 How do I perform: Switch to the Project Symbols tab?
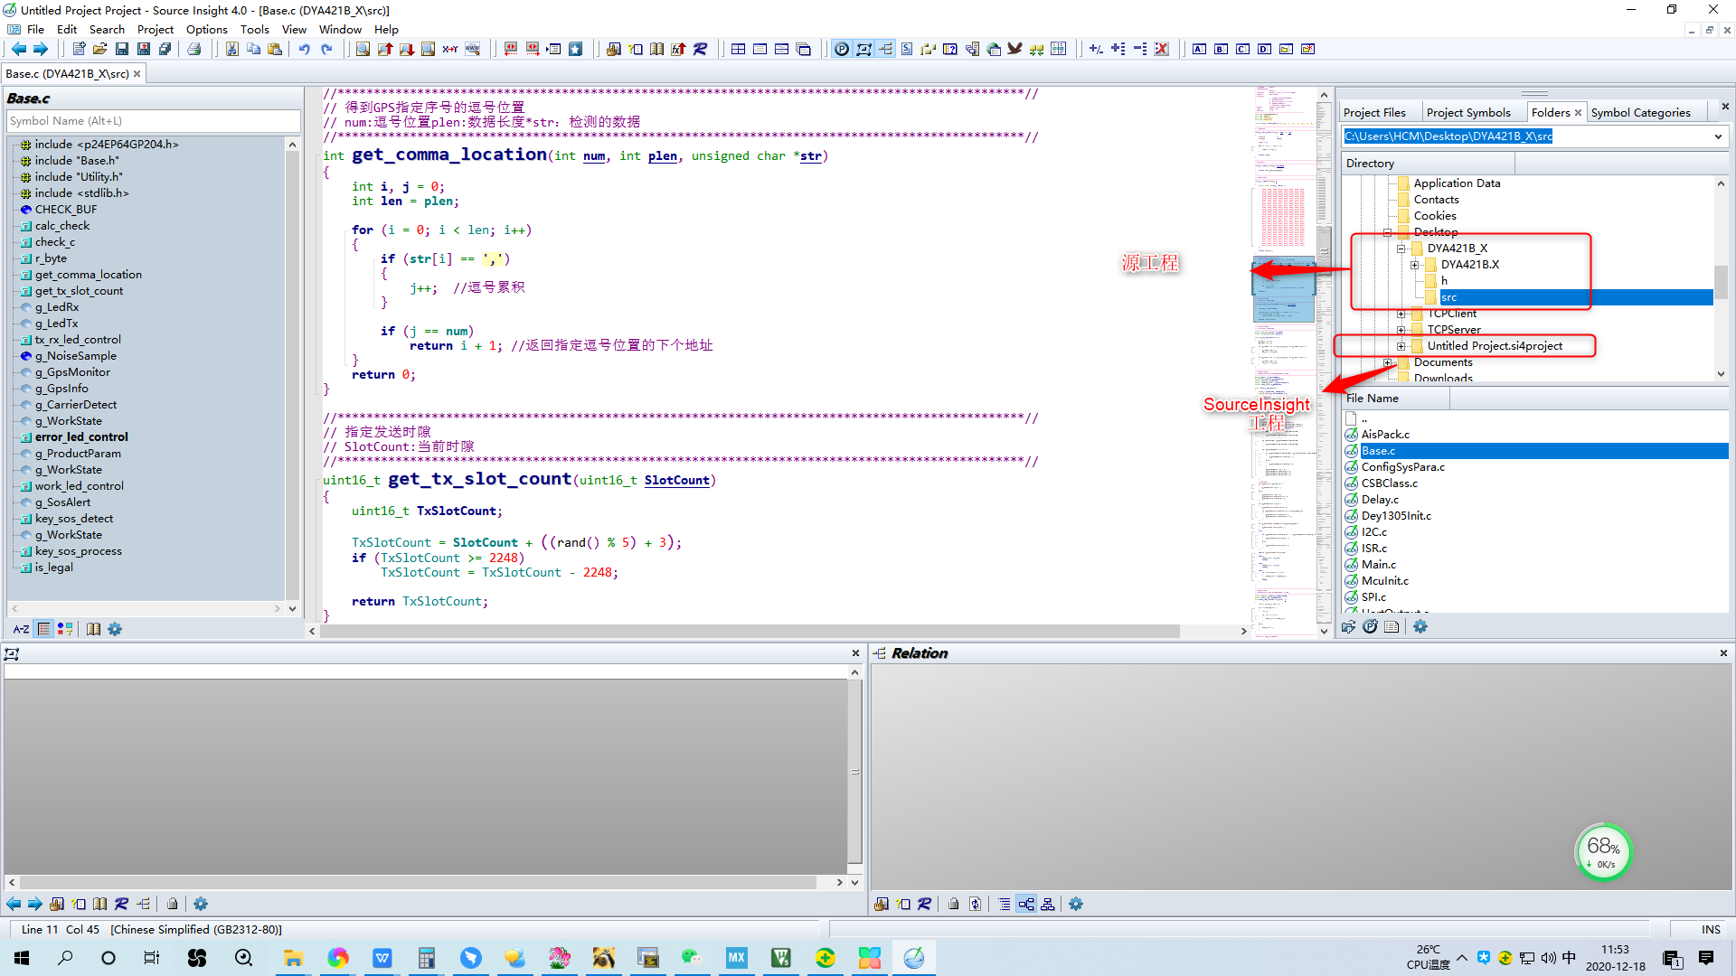click(1467, 112)
